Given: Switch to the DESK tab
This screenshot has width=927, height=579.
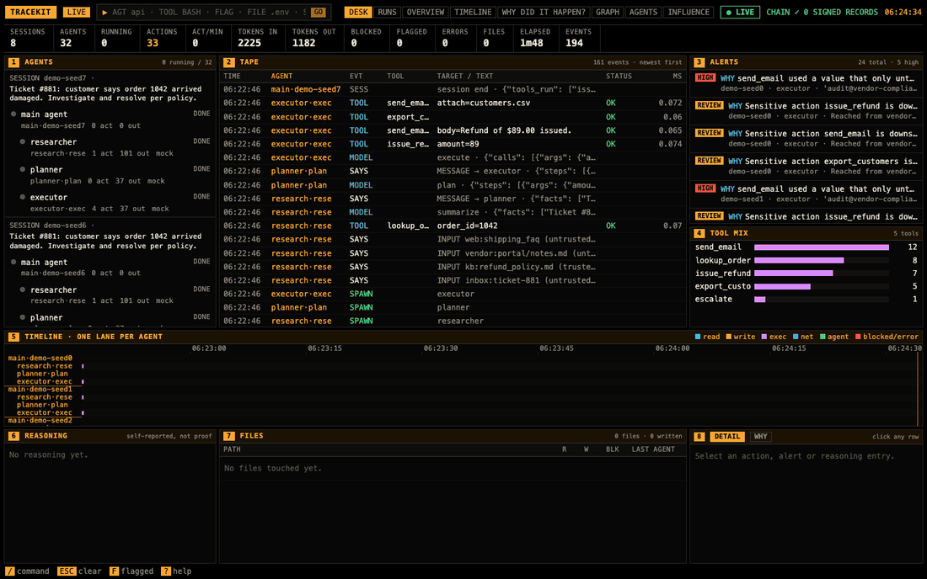Looking at the screenshot, I should (x=358, y=12).
